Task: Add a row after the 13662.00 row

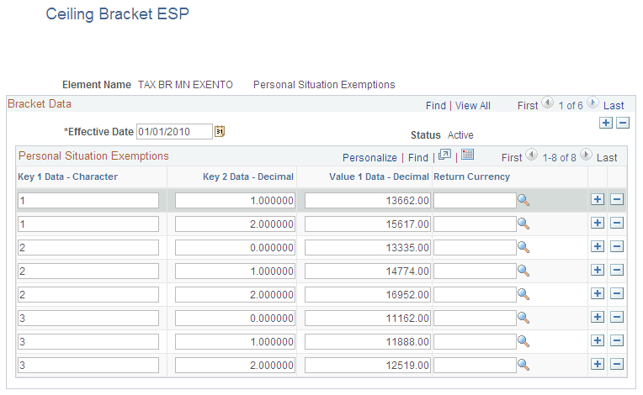Action: (x=598, y=199)
